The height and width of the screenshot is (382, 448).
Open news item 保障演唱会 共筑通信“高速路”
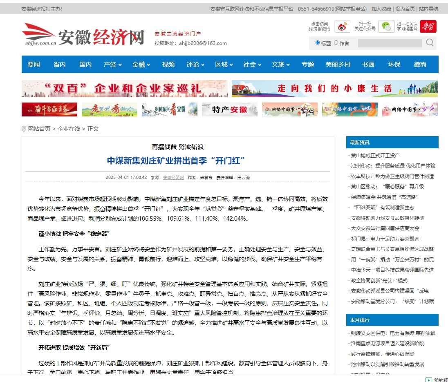[x=384, y=197]
